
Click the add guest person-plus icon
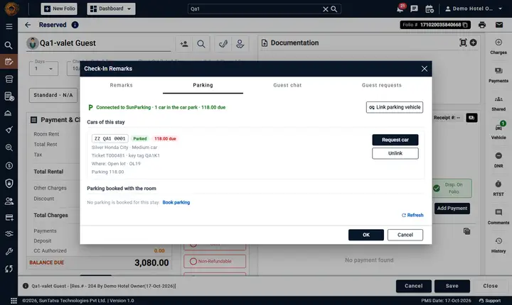[x=184, y=44]
